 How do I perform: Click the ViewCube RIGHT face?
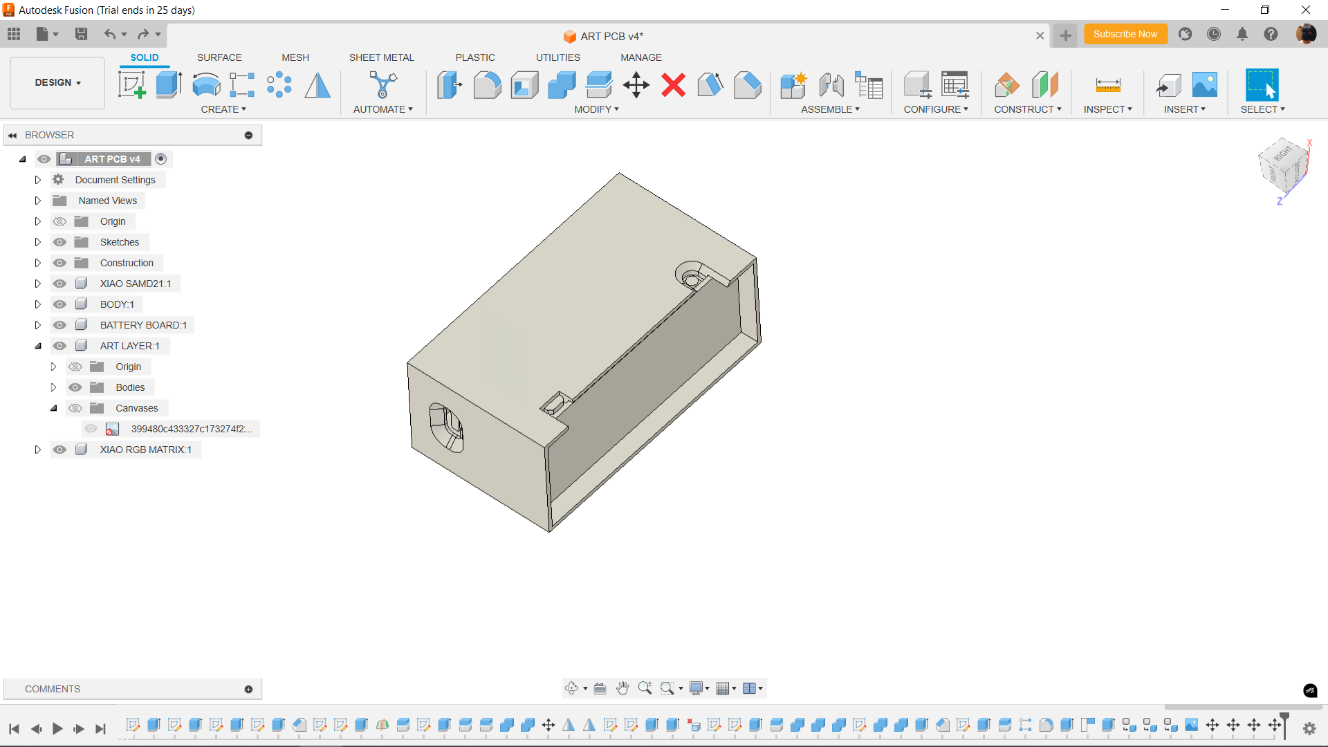(x=1283, y=153)
